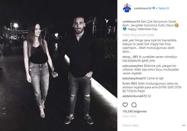Open the comment speech bubble icon

[134, 105]
